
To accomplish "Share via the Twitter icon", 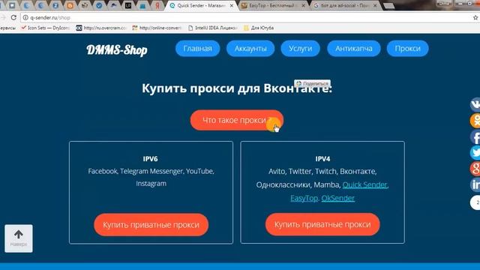I will tap(475, 152).
